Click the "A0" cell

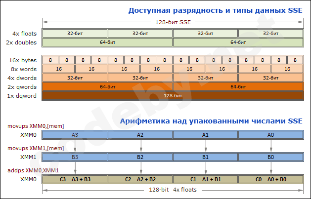(x=271, y=135)
